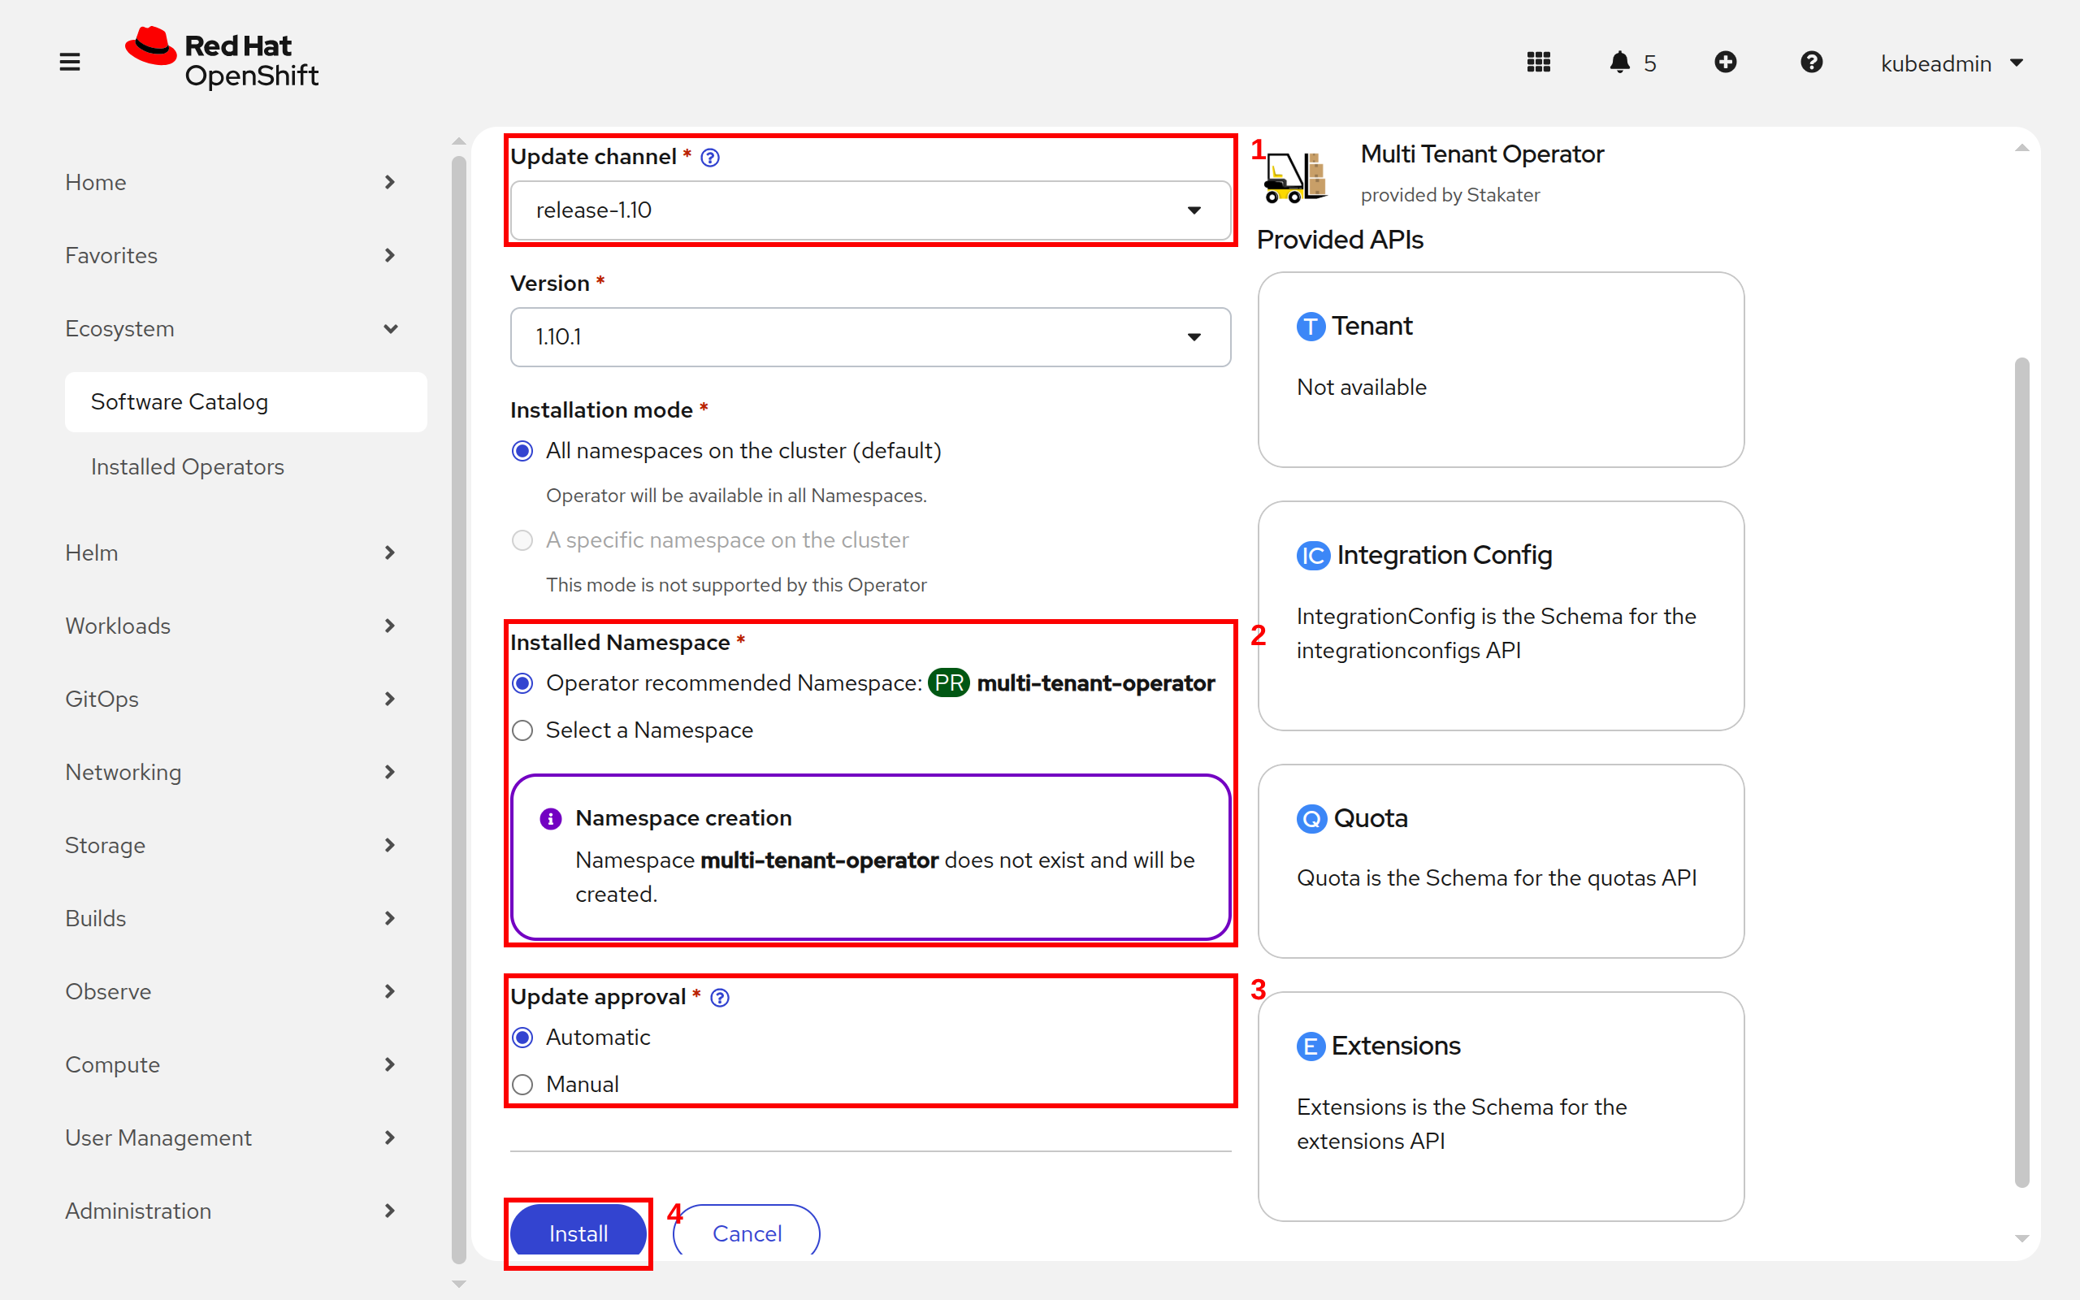Select Manual update approval
Image resolution: width=2080 pixels, height=1300 pixels.
click(x=522, y=1085)
